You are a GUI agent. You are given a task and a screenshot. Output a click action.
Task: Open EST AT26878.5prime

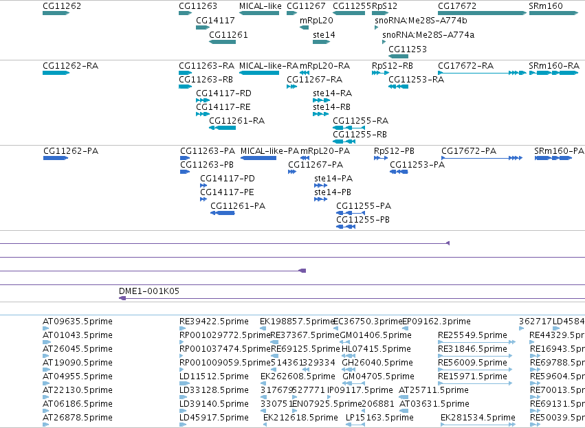[78, 418]
